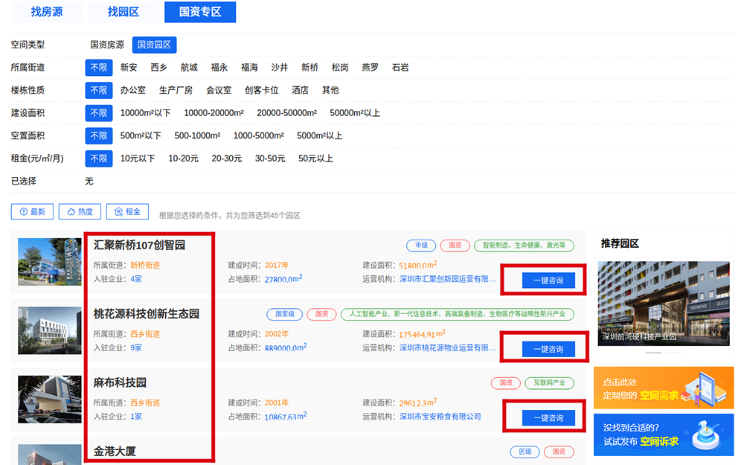
Task: Pick construction area 20000-50000m²
Action: pyautogui.click(x=287, y=113)
